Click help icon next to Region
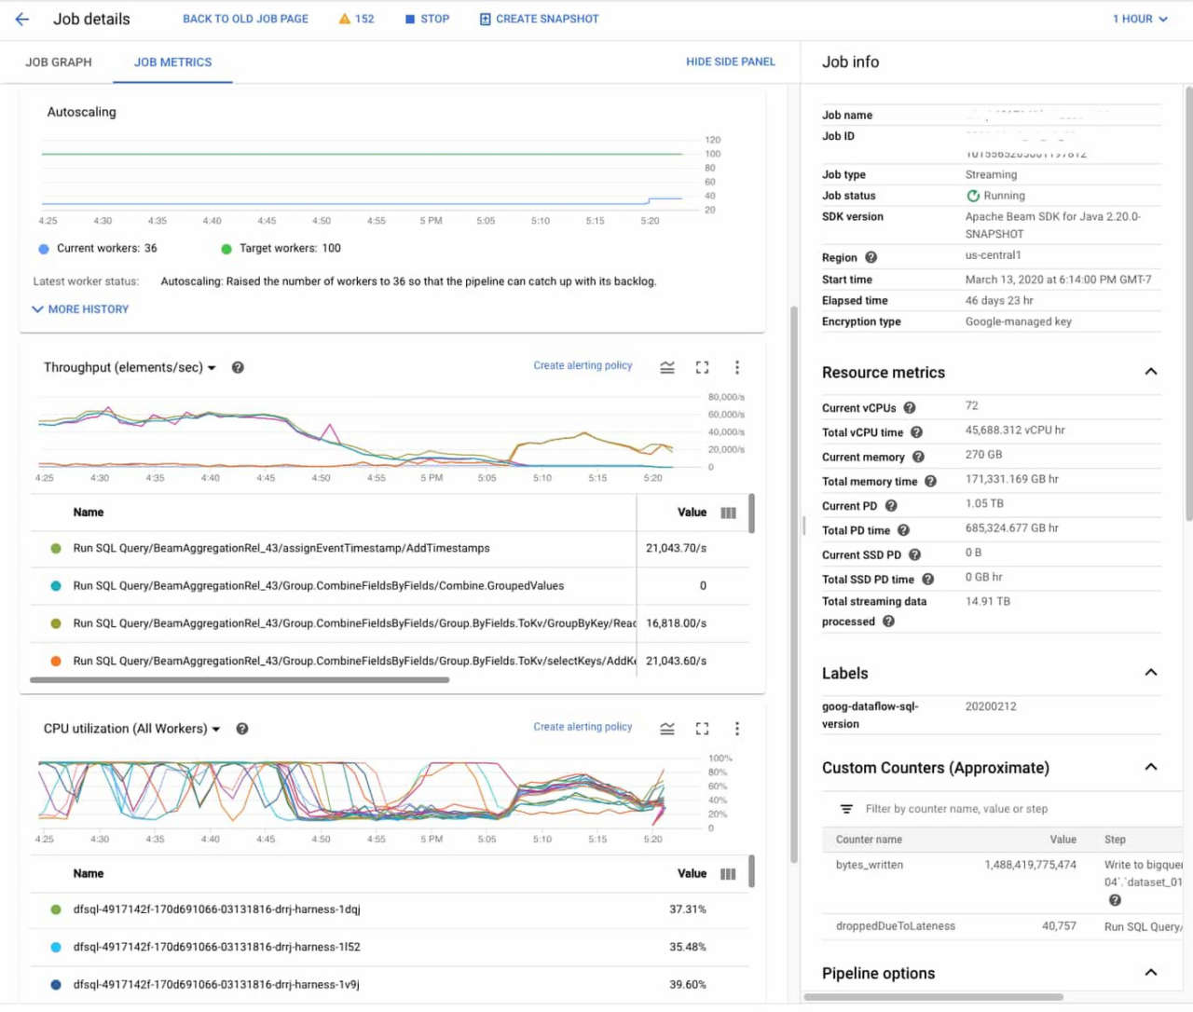The image size is (1193, 1012). click(x=871, y=257)
